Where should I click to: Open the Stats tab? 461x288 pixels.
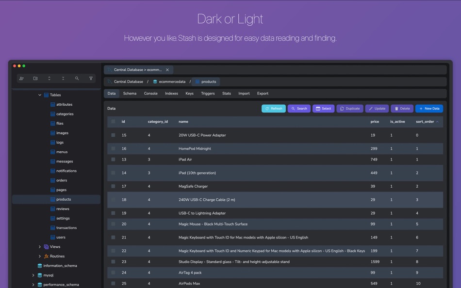(x=227, y=94)
